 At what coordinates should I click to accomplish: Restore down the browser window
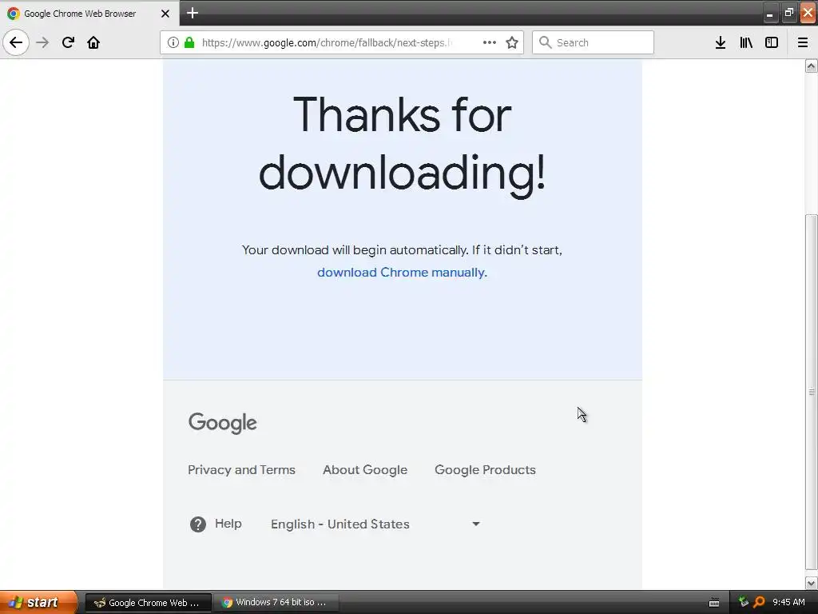[788, 13]
